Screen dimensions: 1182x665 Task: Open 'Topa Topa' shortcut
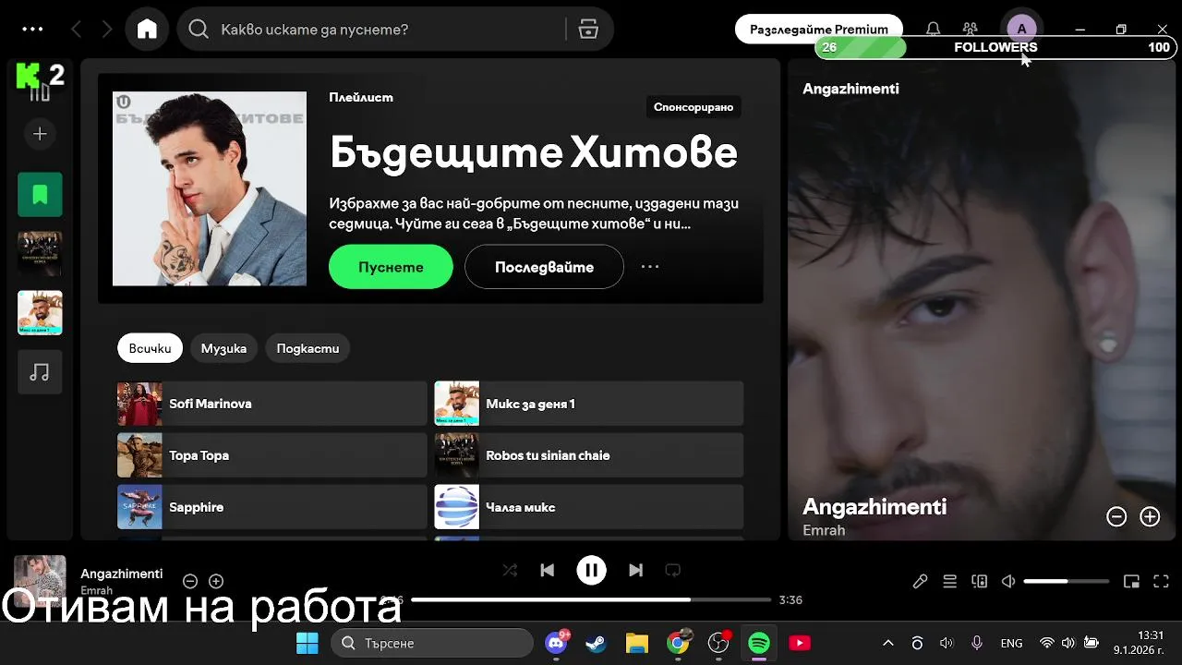coord(271,455)
